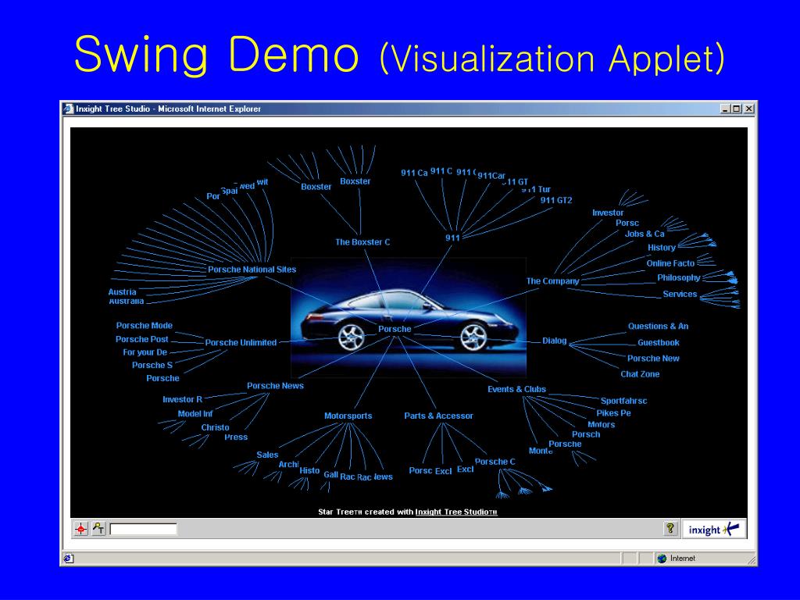Click the Model Inf node

click(x=195, y=414)
